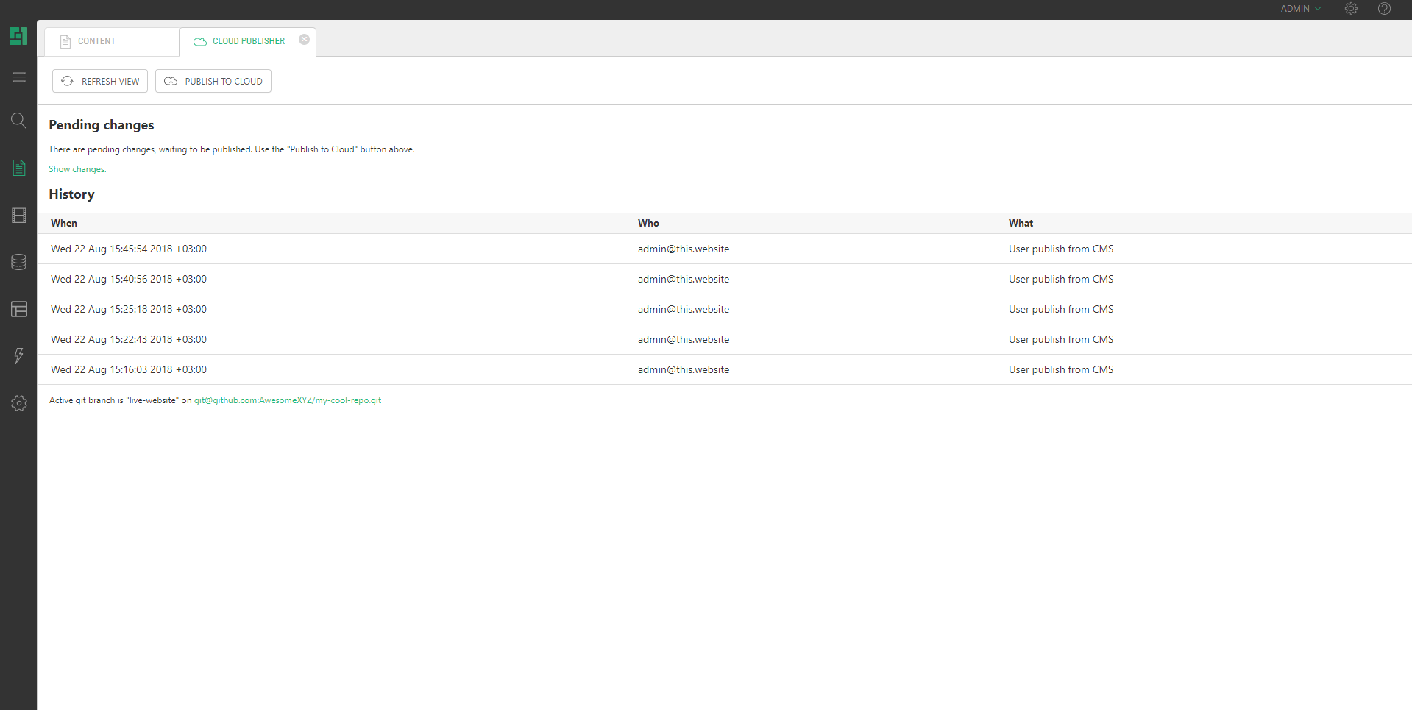This screenshot has height=710, width=1412.
Task: Open the search magnifier in sidebar
Action: click(19, 121)
